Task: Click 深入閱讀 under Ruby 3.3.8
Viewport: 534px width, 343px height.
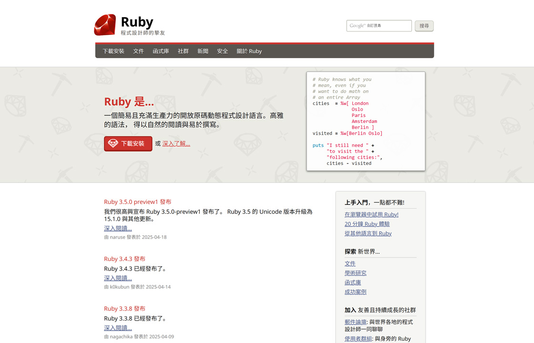Action: point(118,328)
